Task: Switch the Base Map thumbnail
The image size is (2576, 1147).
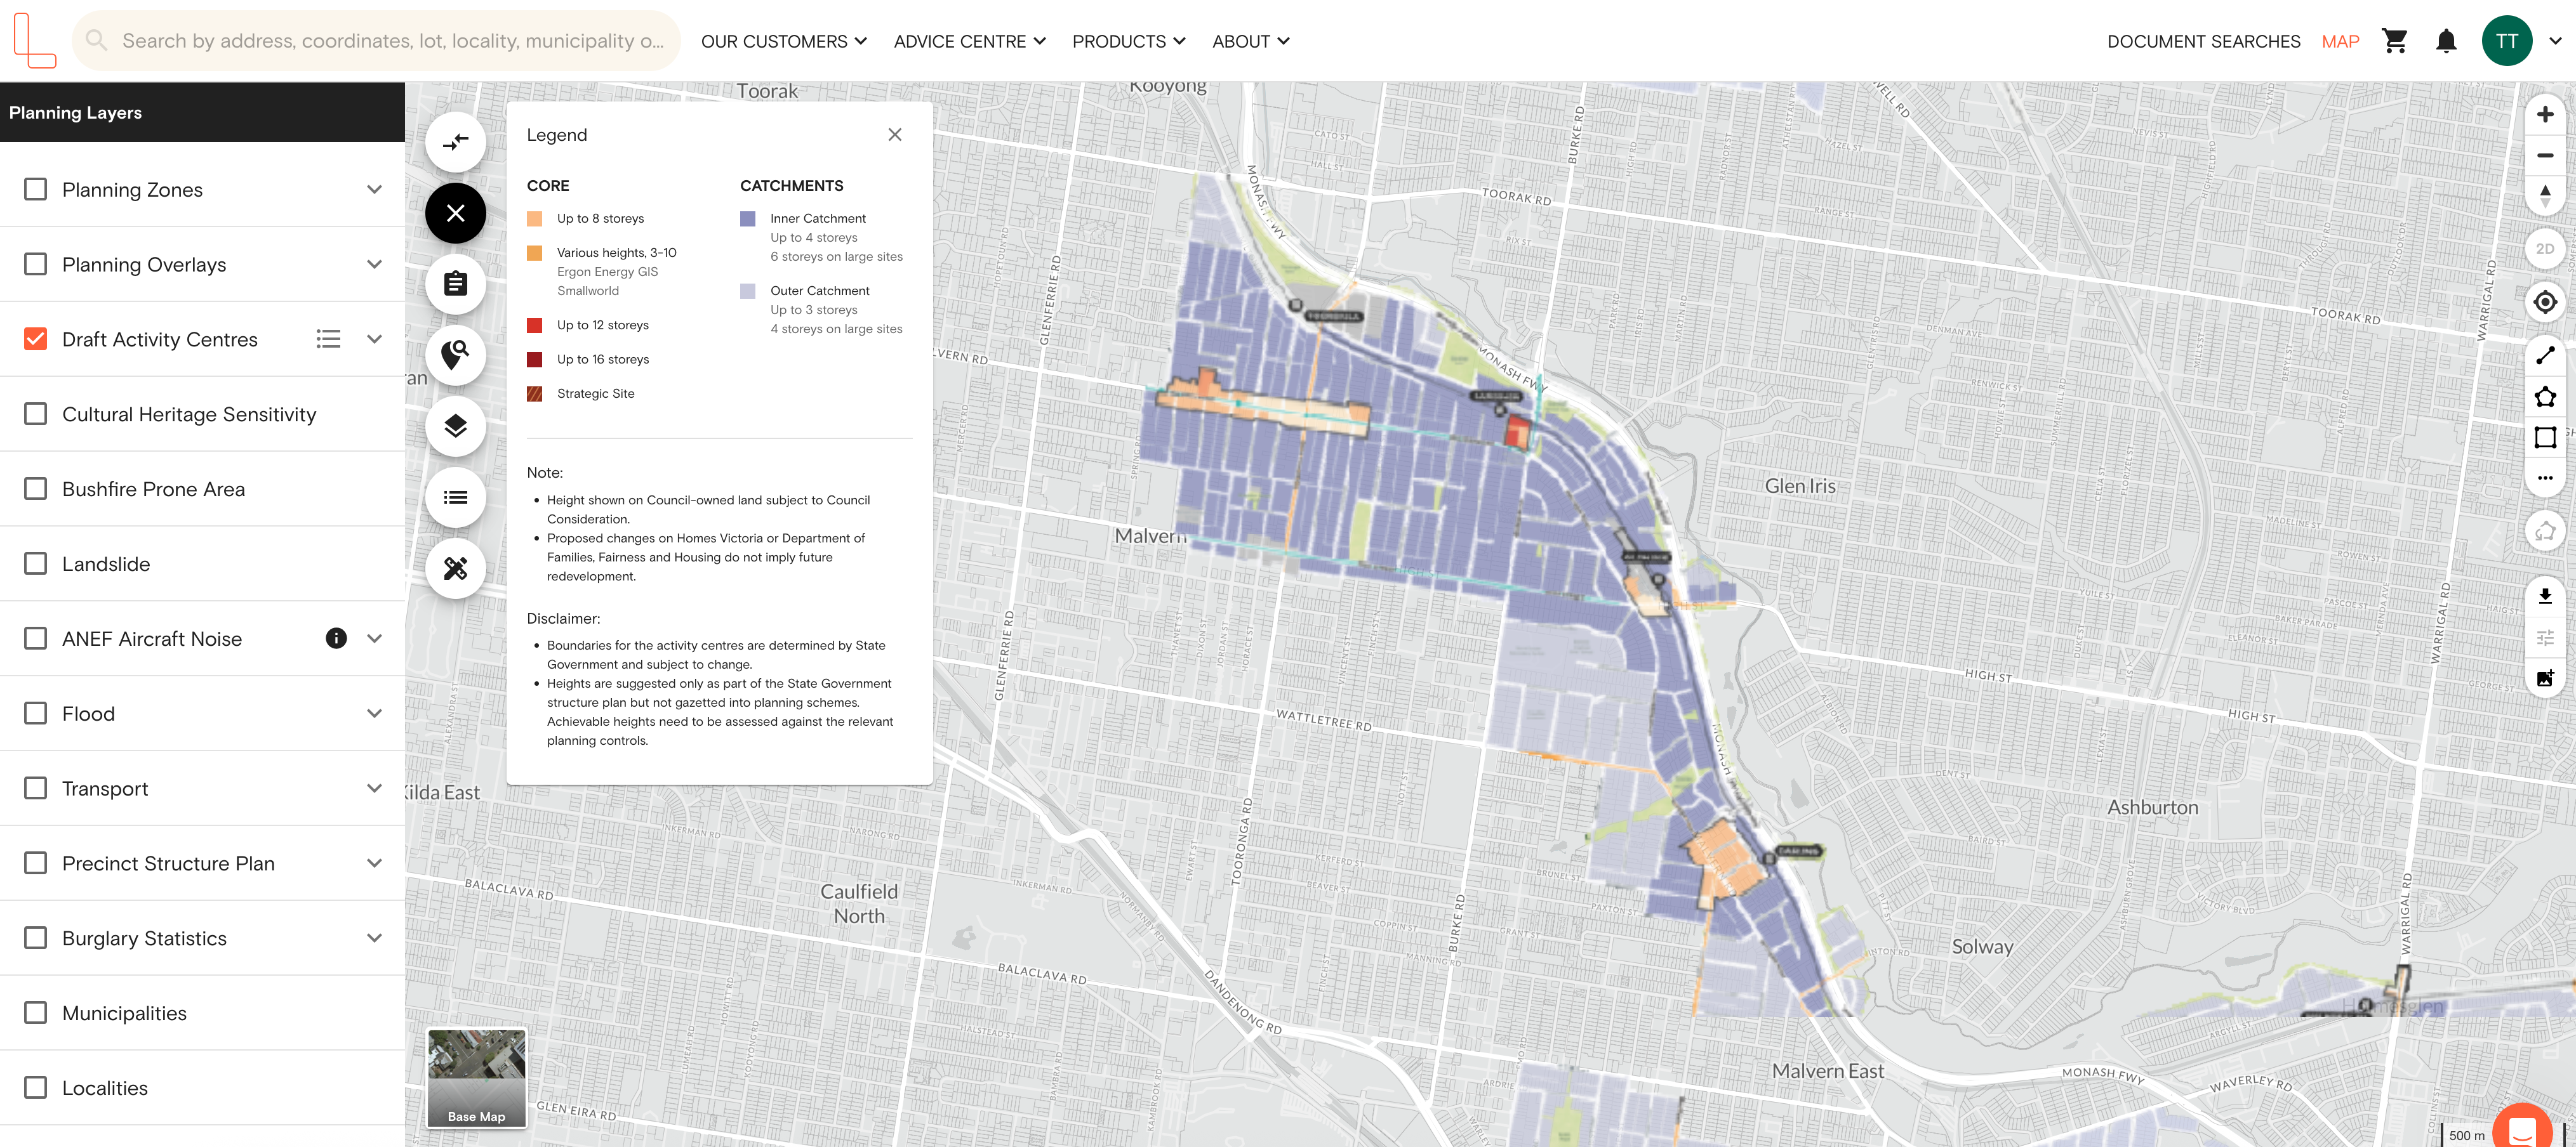Action: coord(476,1077)
